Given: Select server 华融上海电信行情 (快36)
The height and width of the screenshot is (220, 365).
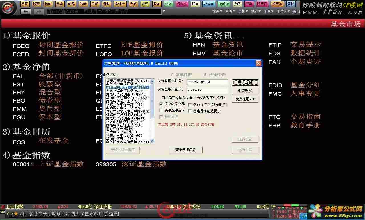Looking at the screenshot, I should (125, 91).
